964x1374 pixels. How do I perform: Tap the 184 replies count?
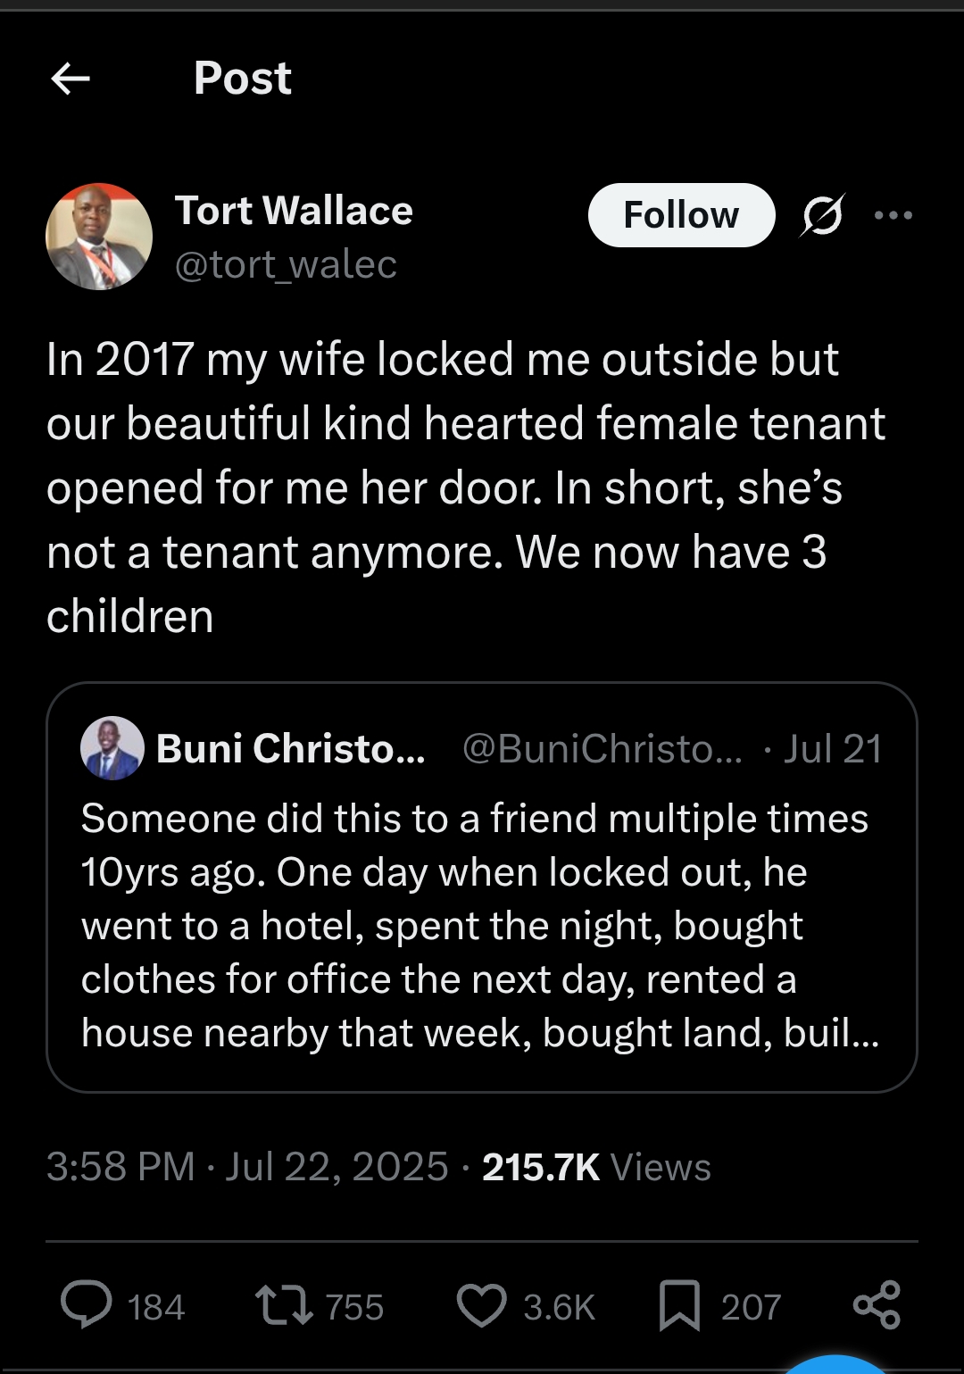(x=156, y=1307)
